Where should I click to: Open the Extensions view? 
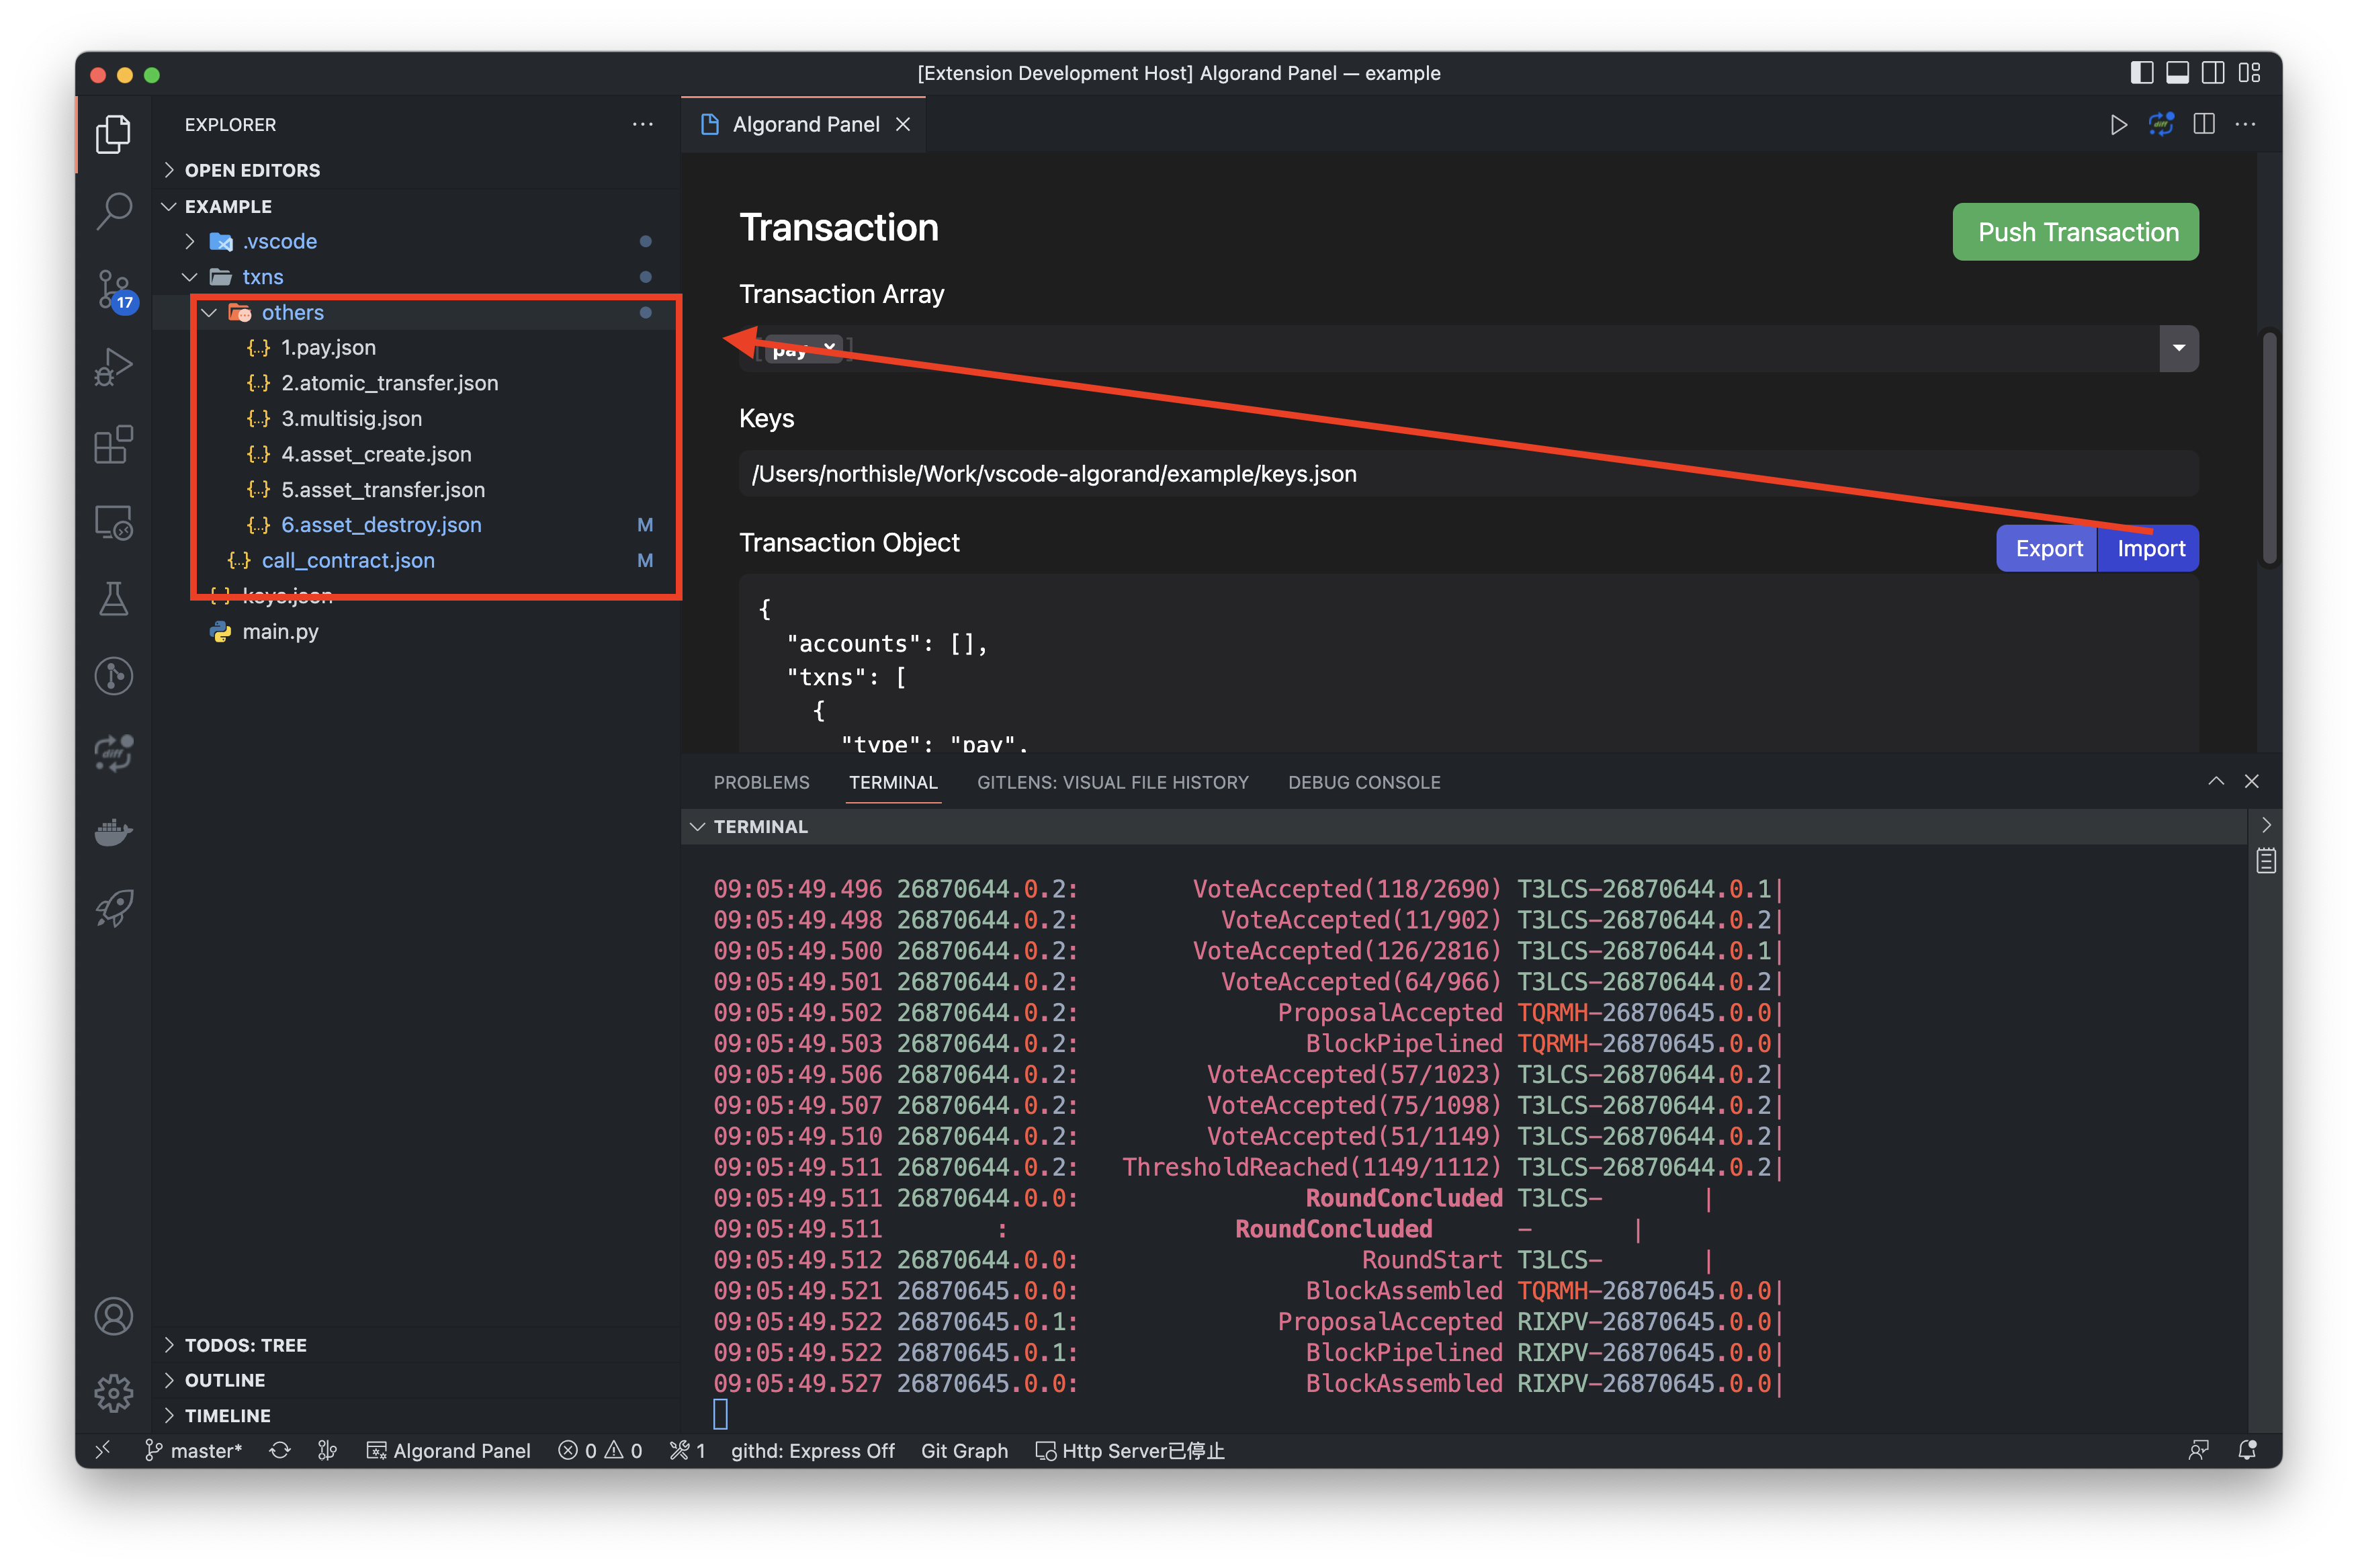pyautogui.click(x=113, y=445)
